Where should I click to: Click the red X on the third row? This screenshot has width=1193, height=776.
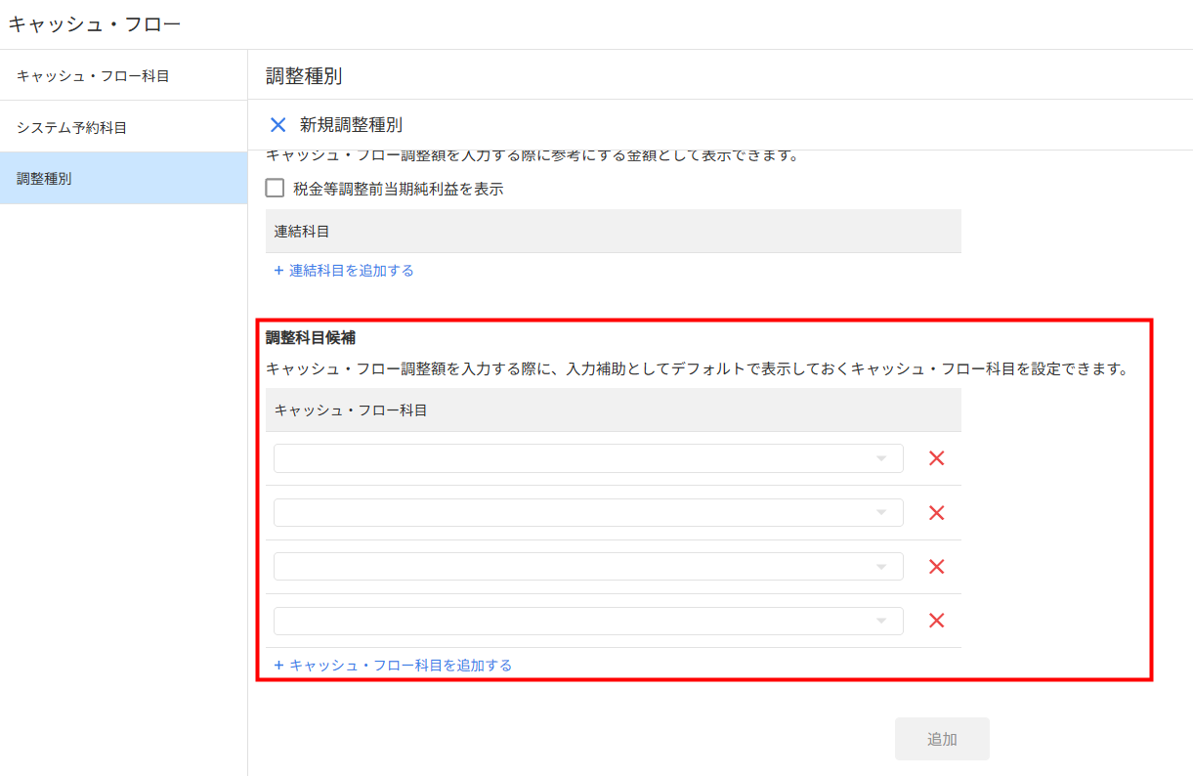point(936,567)
